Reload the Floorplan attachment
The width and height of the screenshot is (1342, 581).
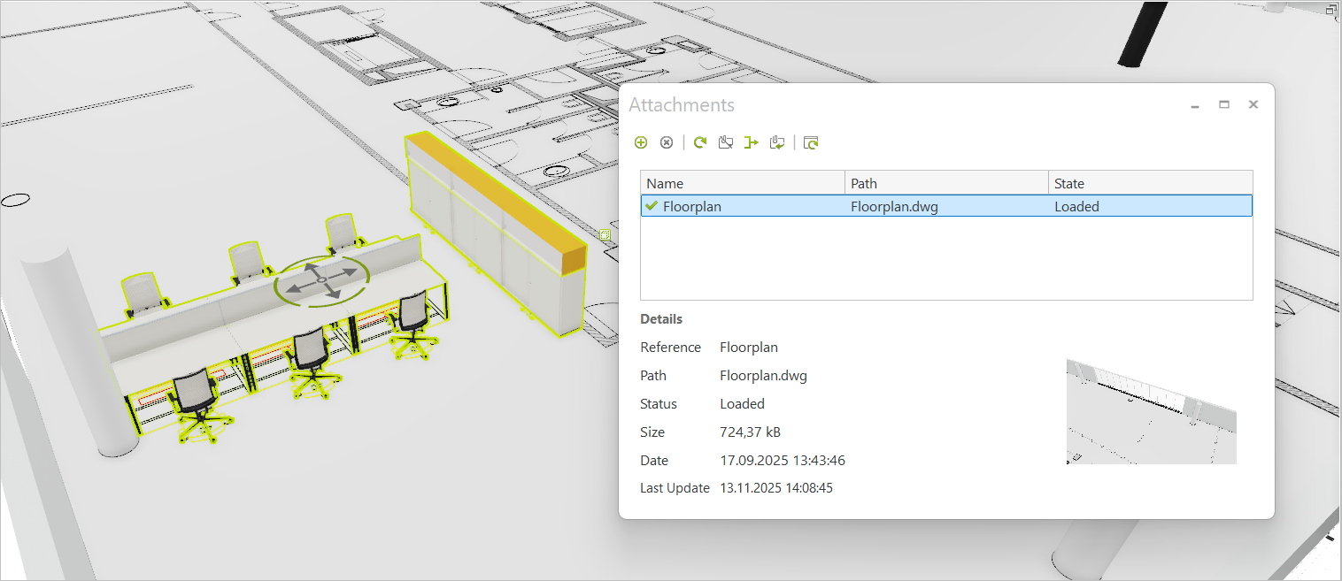pyautogui.click(x=699, y=141)
